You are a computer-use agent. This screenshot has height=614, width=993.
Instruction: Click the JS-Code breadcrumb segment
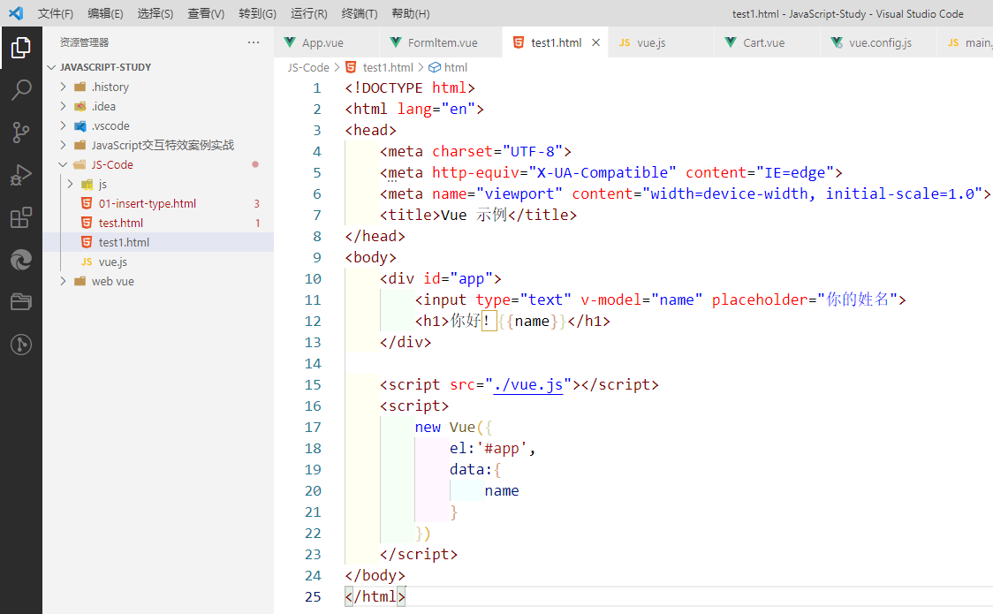pos(308,67)
